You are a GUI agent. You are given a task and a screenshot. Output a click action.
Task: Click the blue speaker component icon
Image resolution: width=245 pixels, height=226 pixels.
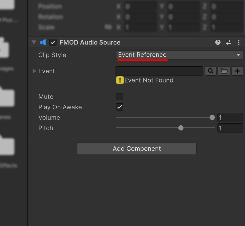(43, 42)
